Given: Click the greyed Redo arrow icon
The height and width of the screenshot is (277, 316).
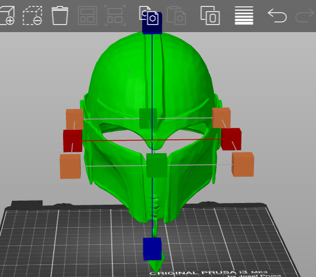Looking at the screenshot, I should 305,15.
